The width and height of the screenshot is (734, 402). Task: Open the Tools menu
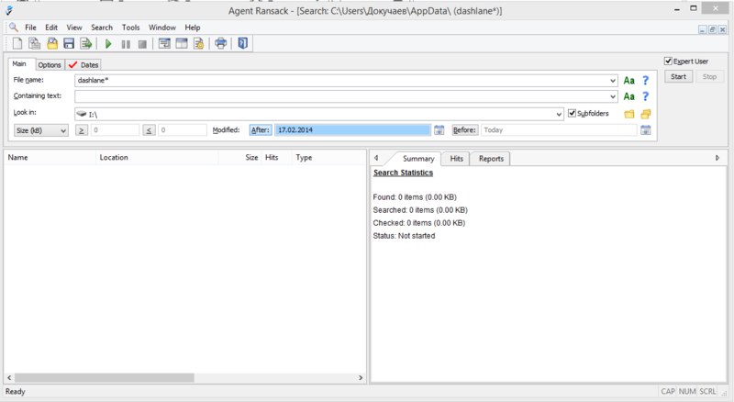pos(130,28)
